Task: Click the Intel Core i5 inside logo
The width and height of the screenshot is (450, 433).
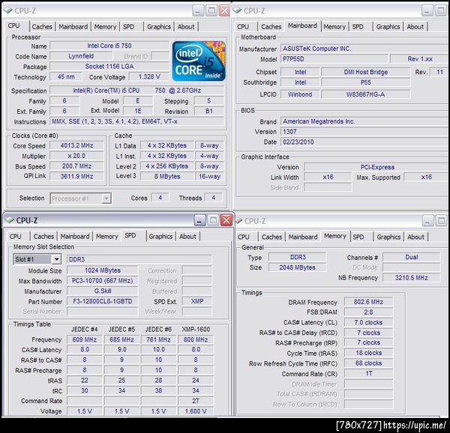Action: coord(199,61)
